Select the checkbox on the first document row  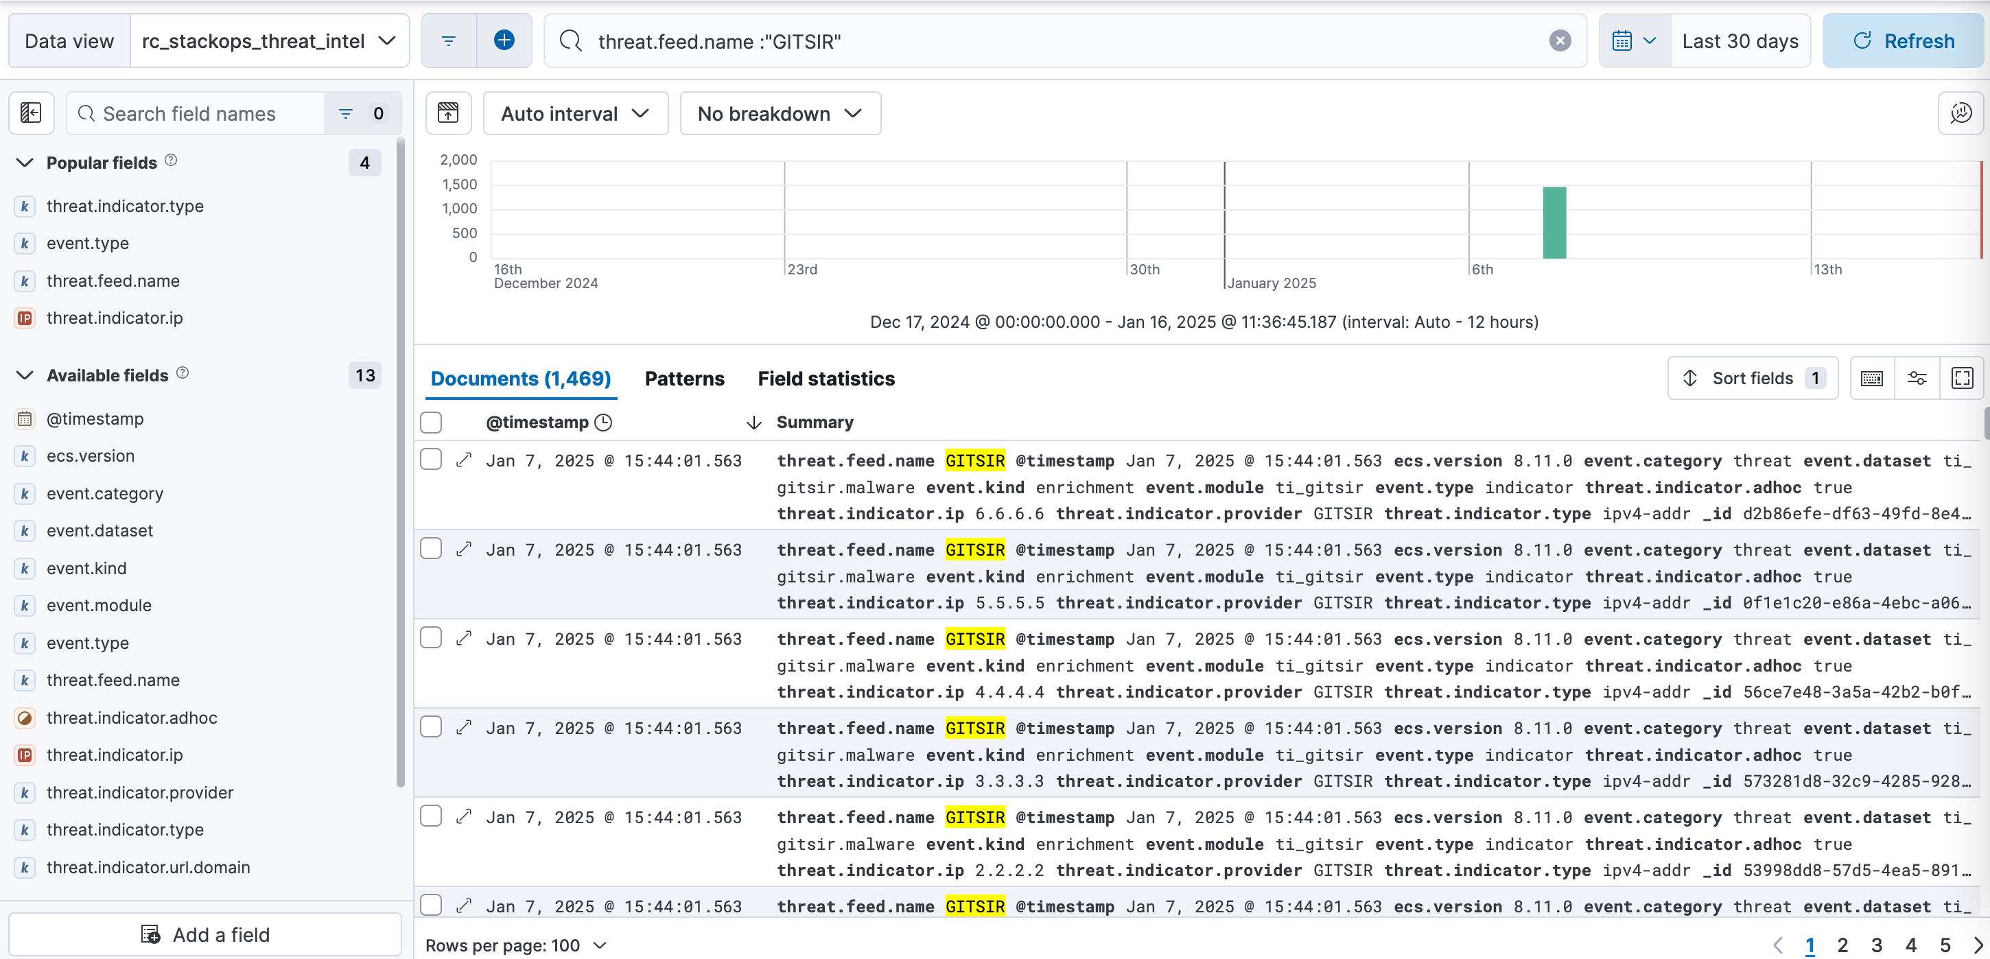431,459
